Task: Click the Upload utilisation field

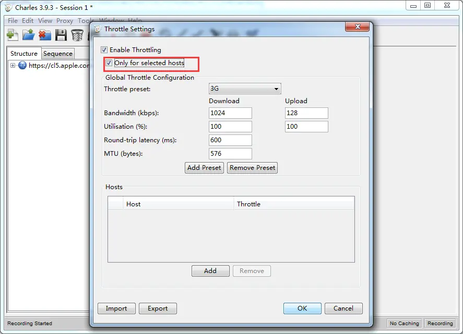Action: point(306,127)
